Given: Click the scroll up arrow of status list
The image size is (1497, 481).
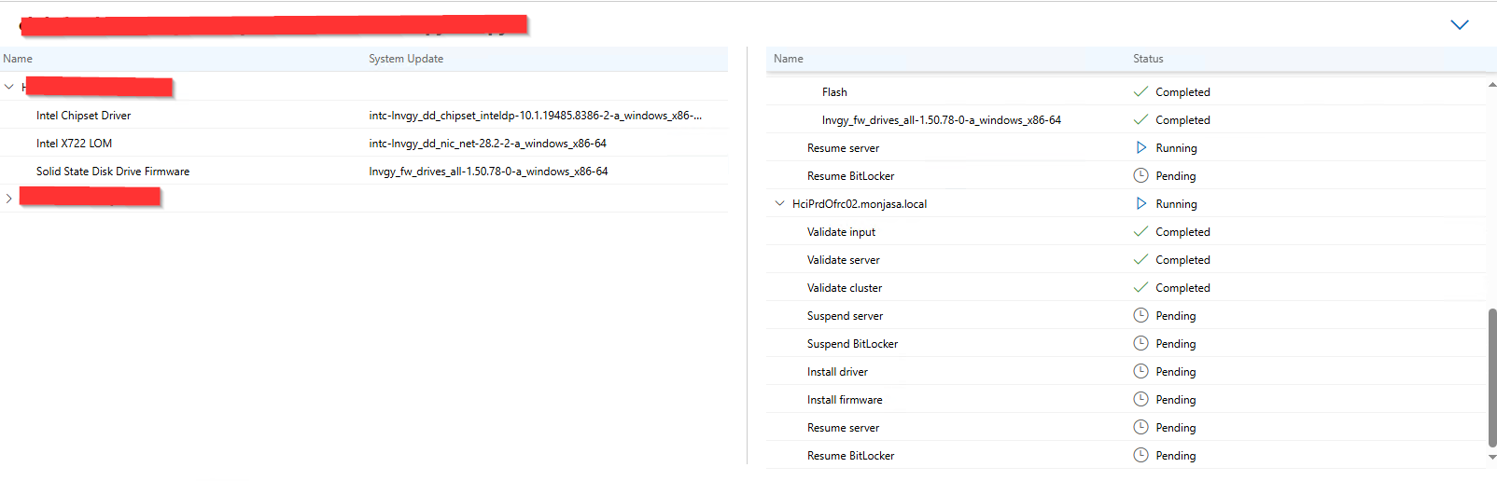Looking at the screenshot, I should point(1491,85).
